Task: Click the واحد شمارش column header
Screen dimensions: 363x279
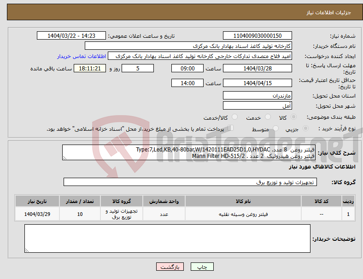Action: tap(164, 201)
